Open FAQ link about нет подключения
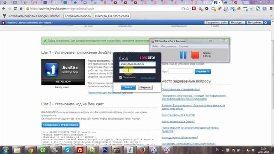 pos(194,98)
